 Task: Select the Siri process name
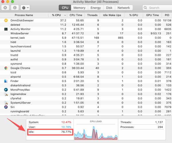click(13, 107)
